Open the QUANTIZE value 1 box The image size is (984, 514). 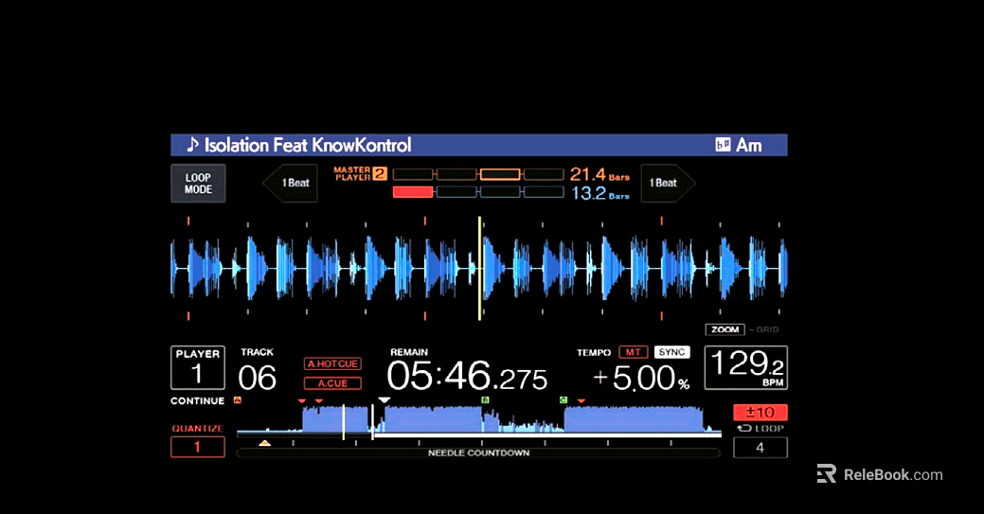[198, 447]
